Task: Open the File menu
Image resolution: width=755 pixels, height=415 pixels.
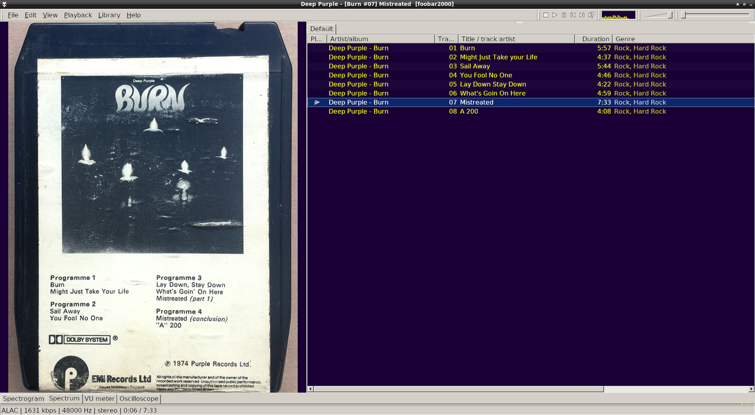Action: tap(13, 15)
